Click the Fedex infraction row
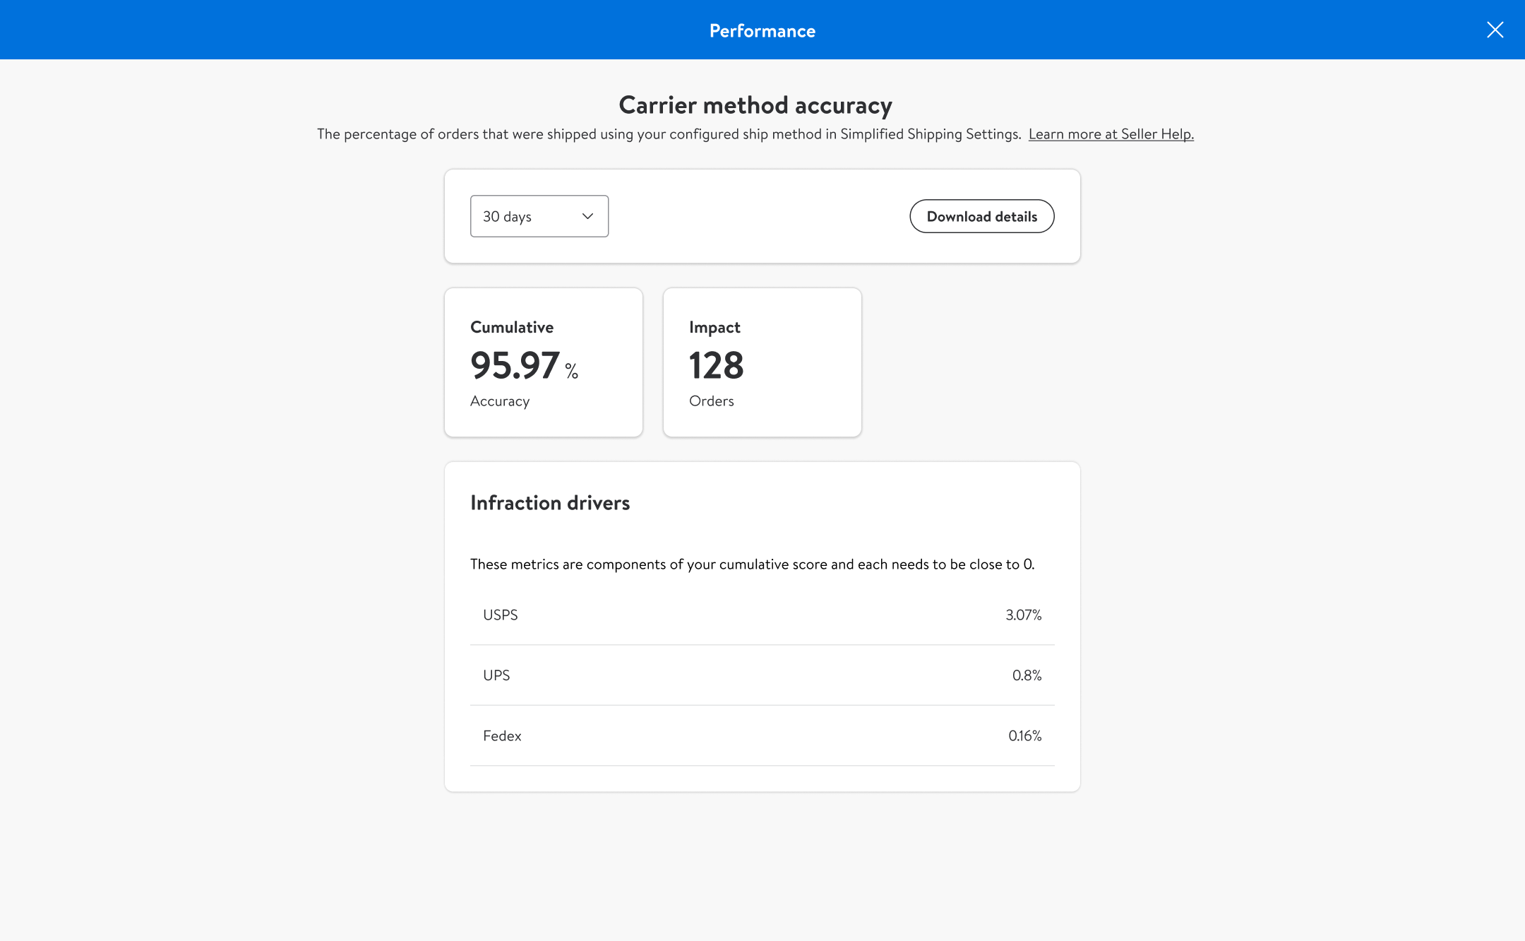 click(x=762, y=735)
